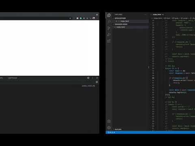Open the browser profile avatar
This screenshot has width=195, height=146.
[93, 18]
